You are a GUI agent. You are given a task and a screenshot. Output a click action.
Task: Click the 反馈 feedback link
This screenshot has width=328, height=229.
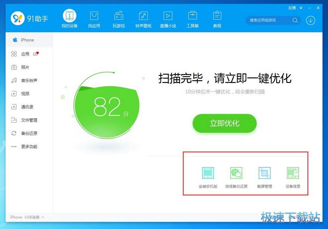tap(292, 8)
